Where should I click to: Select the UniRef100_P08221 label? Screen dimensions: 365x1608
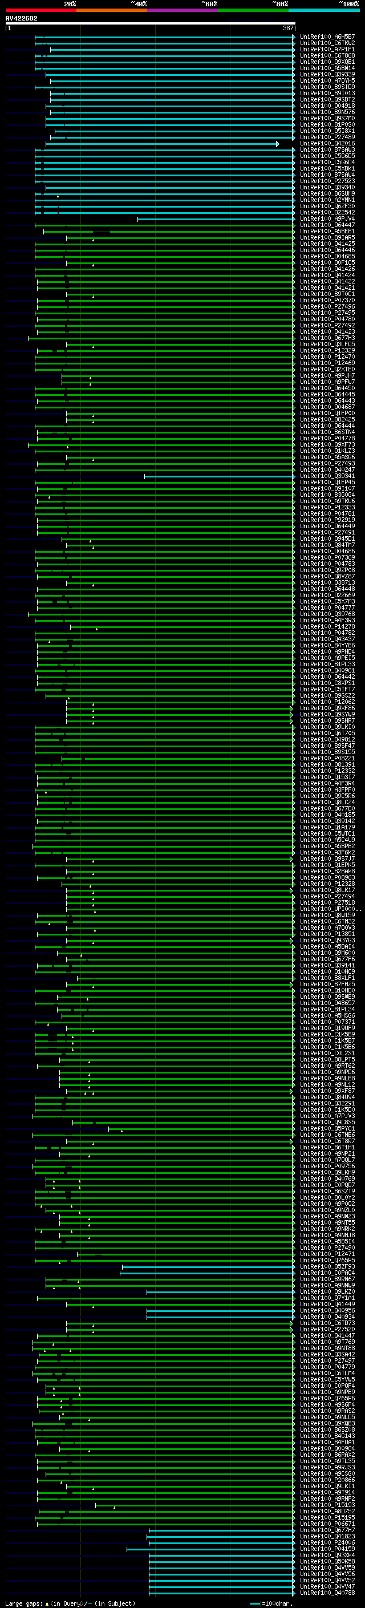tap(327, 759)
